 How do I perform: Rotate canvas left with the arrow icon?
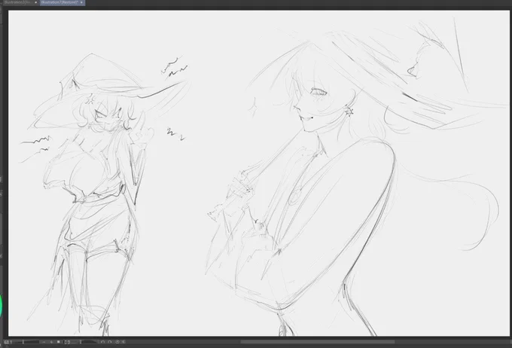pyautogui.click(x=102, y=342)
